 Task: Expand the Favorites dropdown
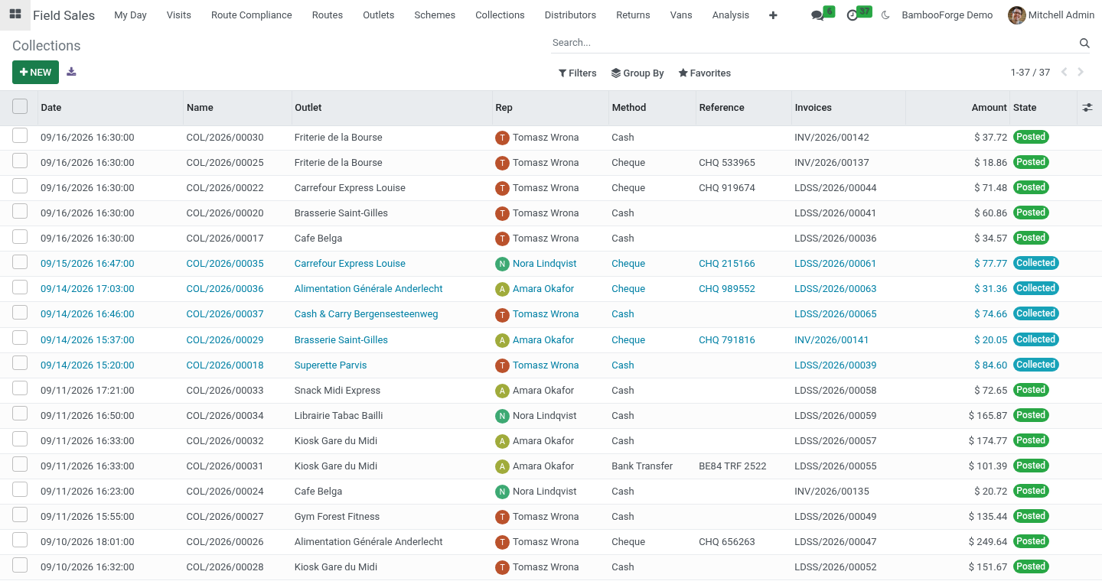pyautogui.click(x=705, y=73)
